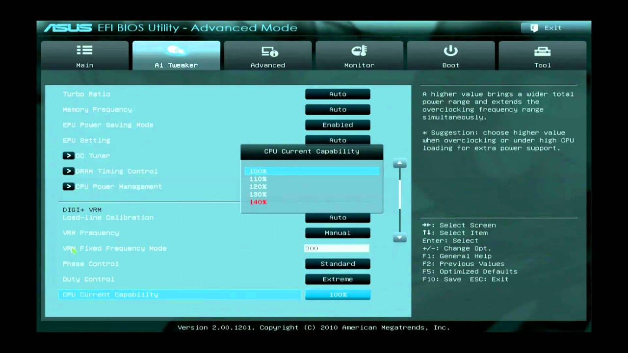Select the EPU Power Saving Mode label
Viewport: 628px width, 353px height.
(108, 125)
